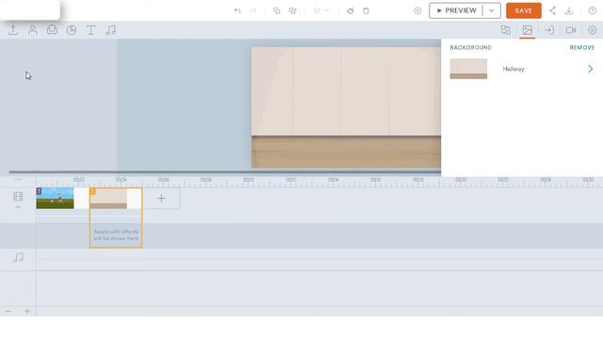Open the Enter effect arrow tab

click(549, 30)
